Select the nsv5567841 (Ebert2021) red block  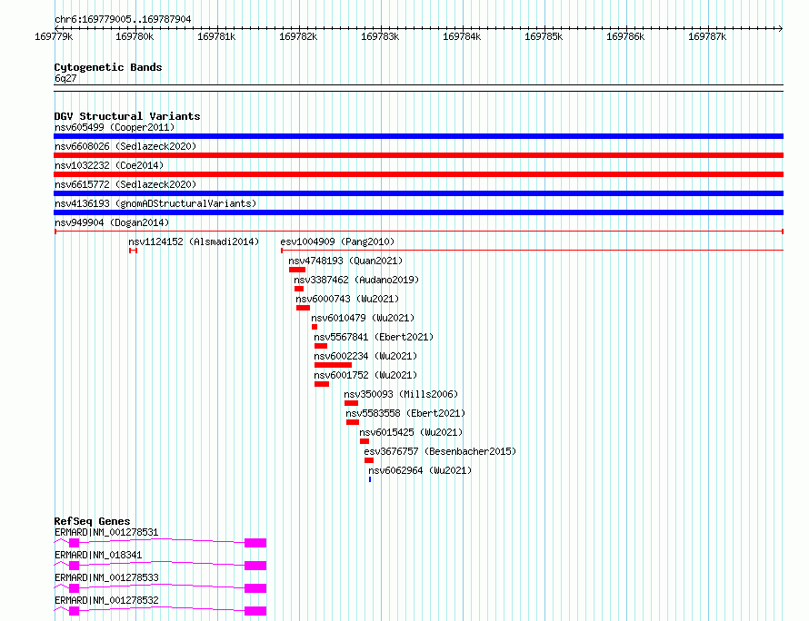(321, 346)
